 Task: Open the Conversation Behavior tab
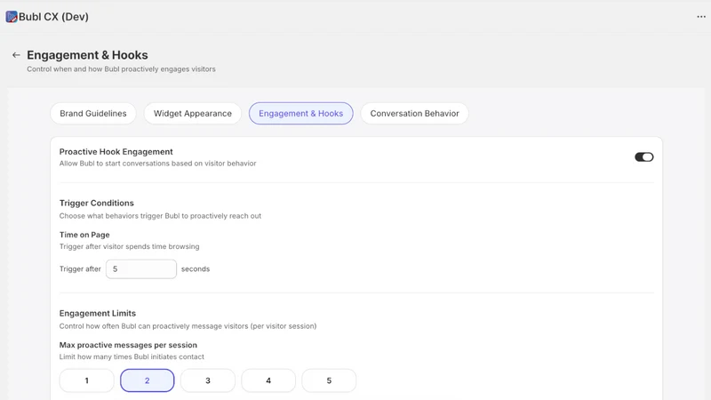tap(414, 114)
